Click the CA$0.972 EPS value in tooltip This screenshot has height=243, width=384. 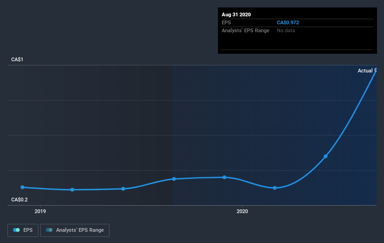tap(288, 22)
